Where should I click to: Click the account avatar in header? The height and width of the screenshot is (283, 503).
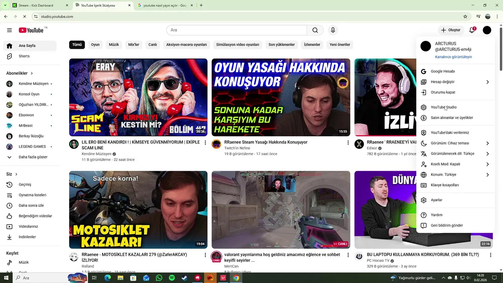(487, 30)
